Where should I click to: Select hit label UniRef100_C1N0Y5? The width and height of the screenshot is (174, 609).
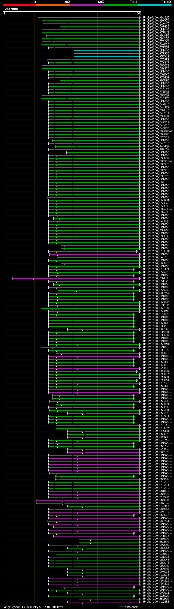click(x=156, y=24)
